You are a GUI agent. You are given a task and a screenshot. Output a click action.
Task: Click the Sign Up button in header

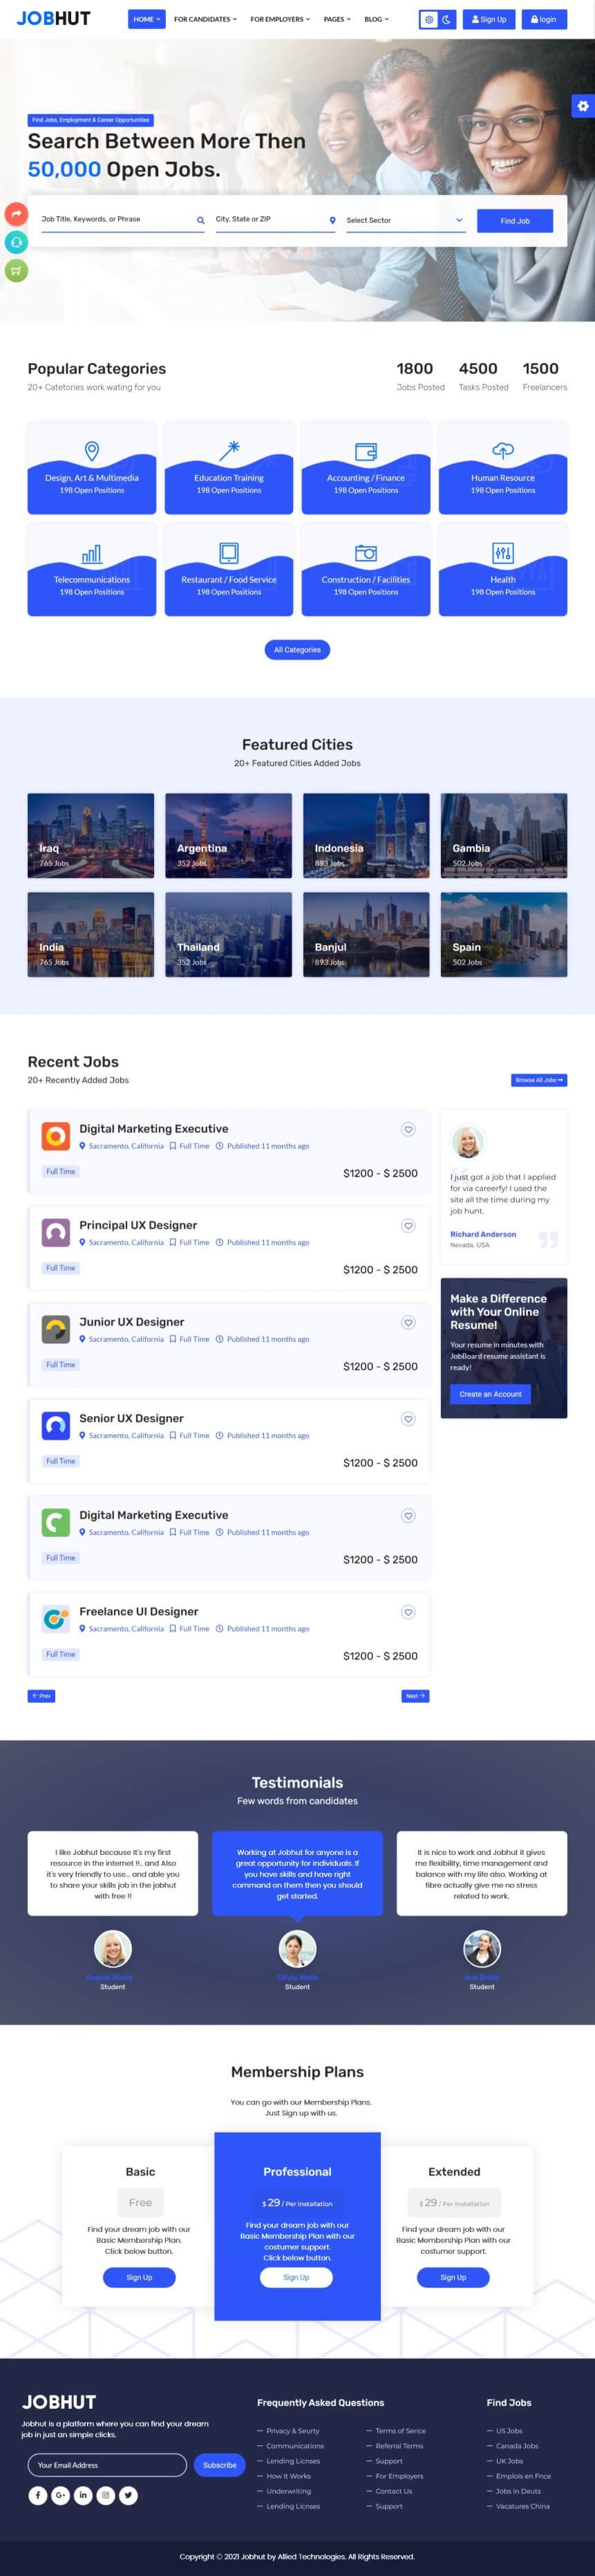click(x=489, y=19)
